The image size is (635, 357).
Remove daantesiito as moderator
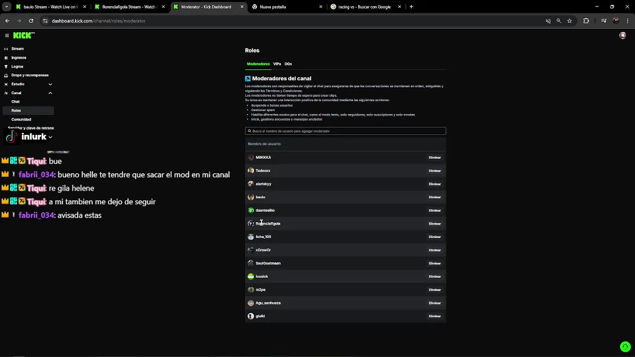pyautogui.click(x=435, y=210)
